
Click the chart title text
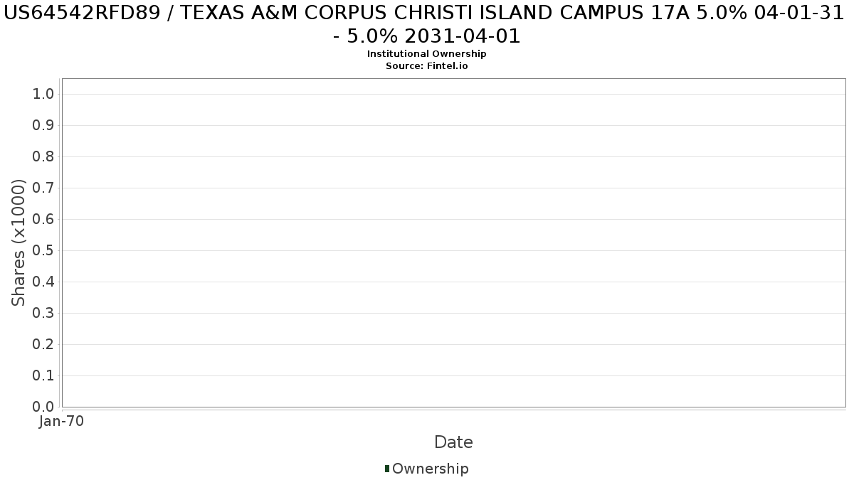pos(427,24)
